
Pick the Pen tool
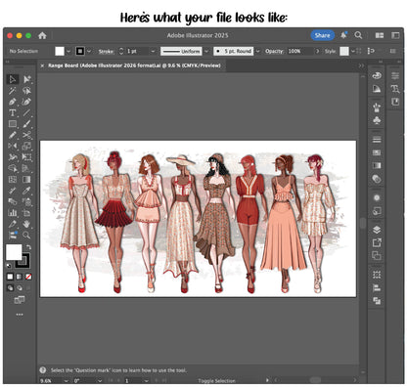click(13, 102)
